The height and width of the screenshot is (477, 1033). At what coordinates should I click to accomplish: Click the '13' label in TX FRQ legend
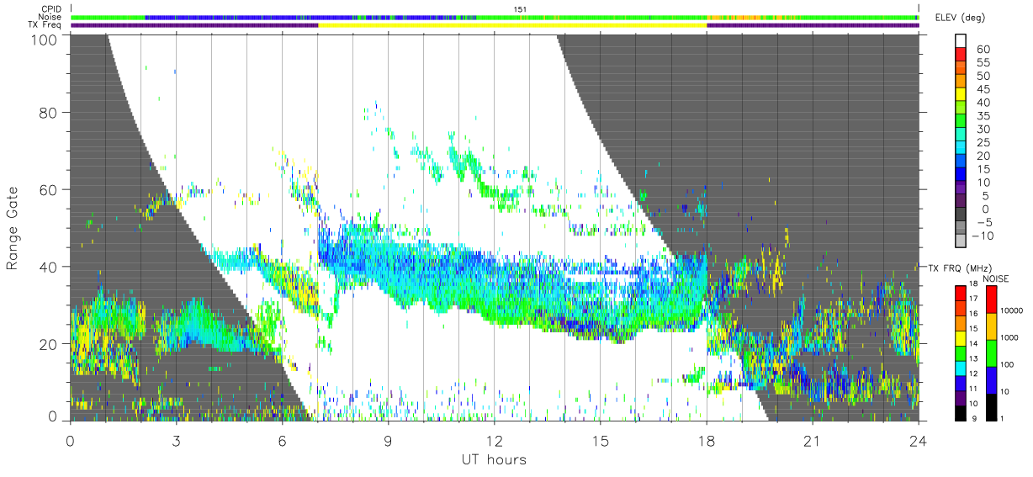973,358
